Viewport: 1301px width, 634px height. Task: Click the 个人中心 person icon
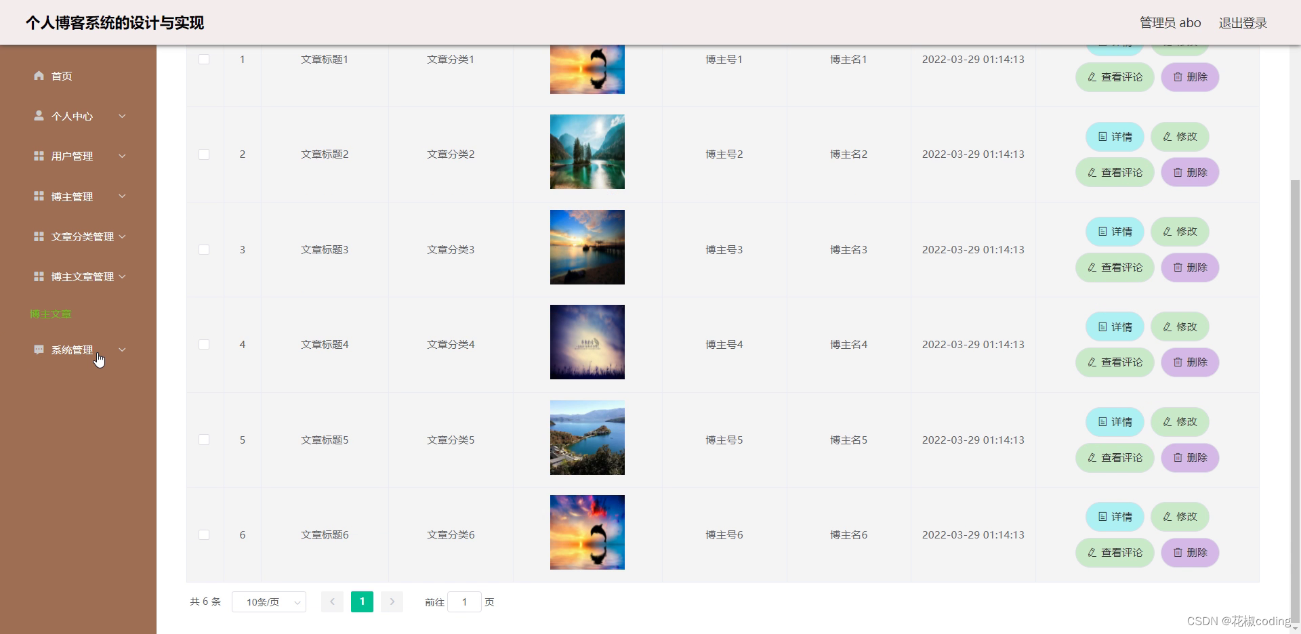(x=39, y=116)
